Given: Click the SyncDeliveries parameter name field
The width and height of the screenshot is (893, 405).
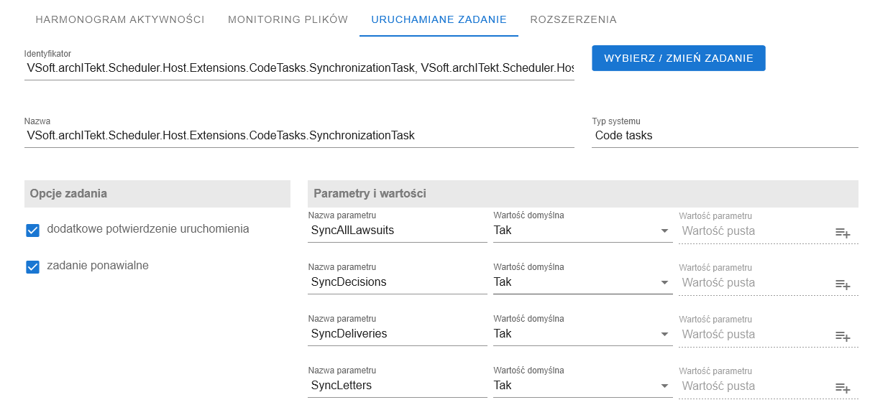Looking at the screenshot, I should point(398,334).
